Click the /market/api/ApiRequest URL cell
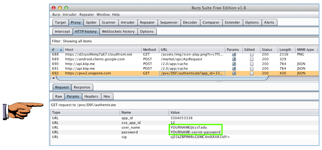 click(x=192, y=59)
